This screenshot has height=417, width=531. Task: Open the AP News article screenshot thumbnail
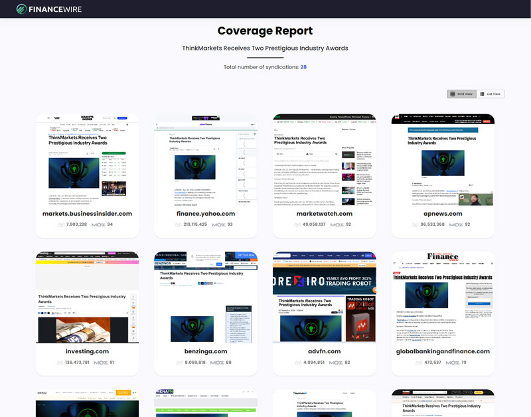pos(443,160)
